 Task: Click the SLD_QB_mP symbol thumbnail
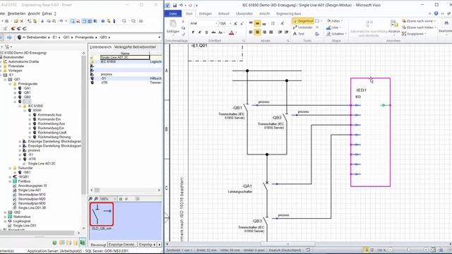tap(102, 214)
